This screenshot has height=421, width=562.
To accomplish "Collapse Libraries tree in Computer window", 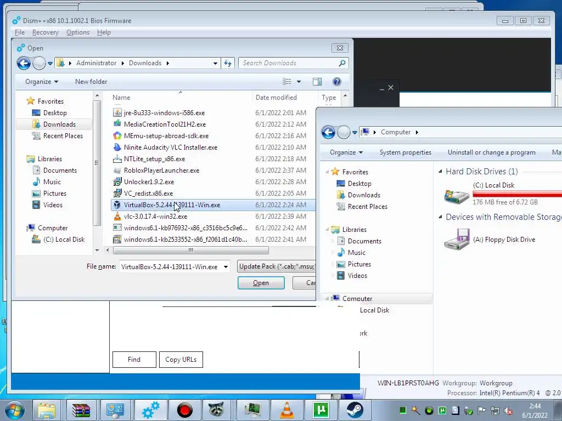I will [x=327, y=230].
